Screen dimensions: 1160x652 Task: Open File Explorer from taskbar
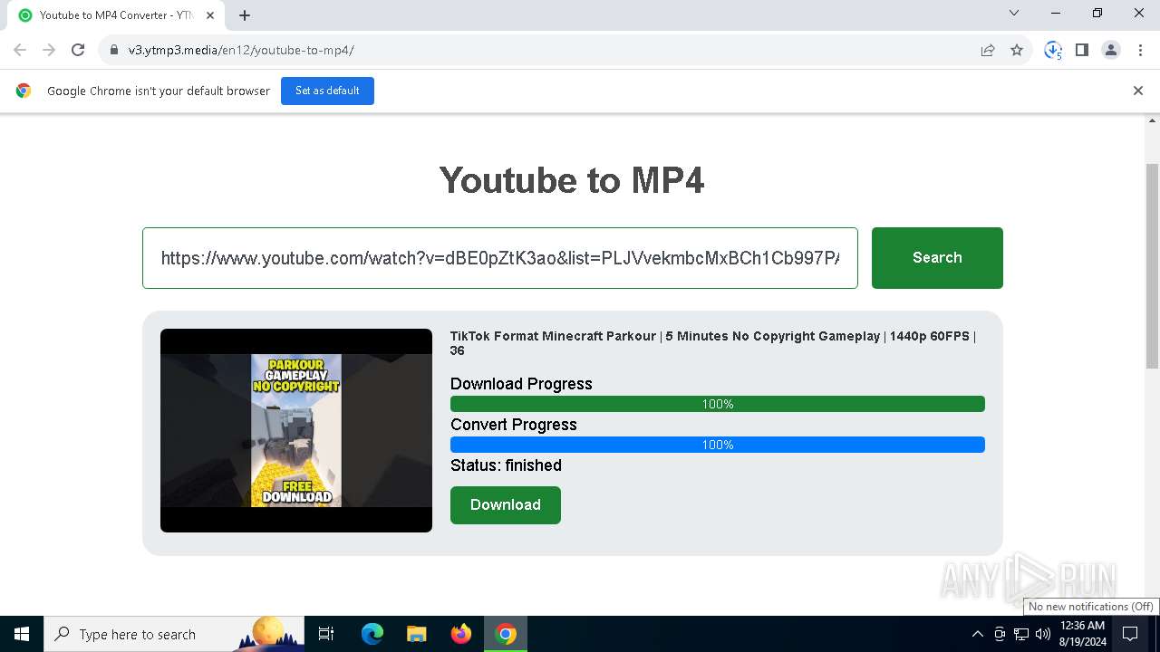(416, 634)
